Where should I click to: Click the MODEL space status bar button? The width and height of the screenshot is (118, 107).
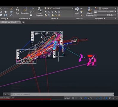pos(67,98)
